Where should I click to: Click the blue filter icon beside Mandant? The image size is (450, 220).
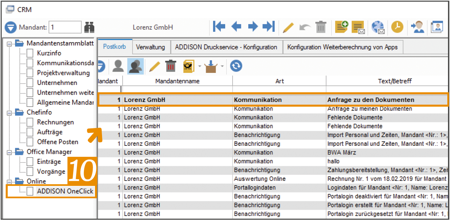pyautogui.click(x=11, y=27)
